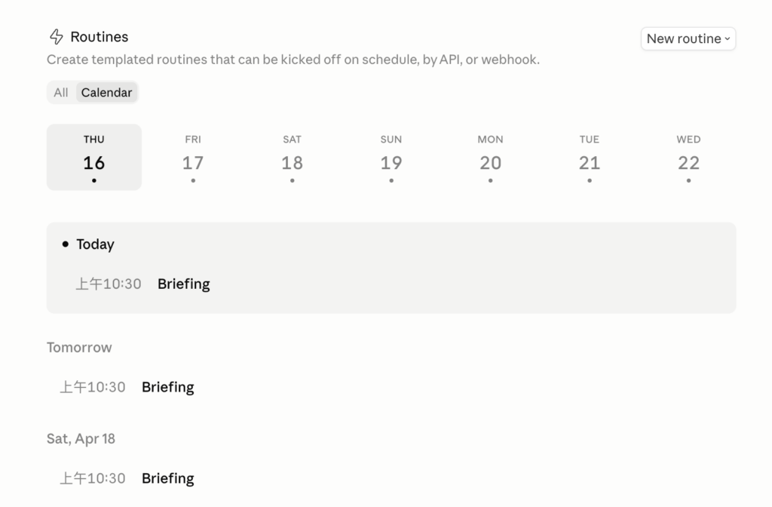772x507 pixels.
Task: Select Tuesday 21
Action: coord(590,157)
